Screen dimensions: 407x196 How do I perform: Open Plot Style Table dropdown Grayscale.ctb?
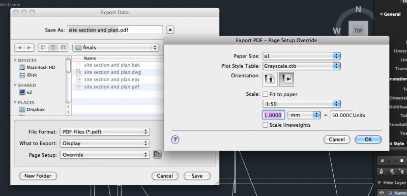[302, 66]
